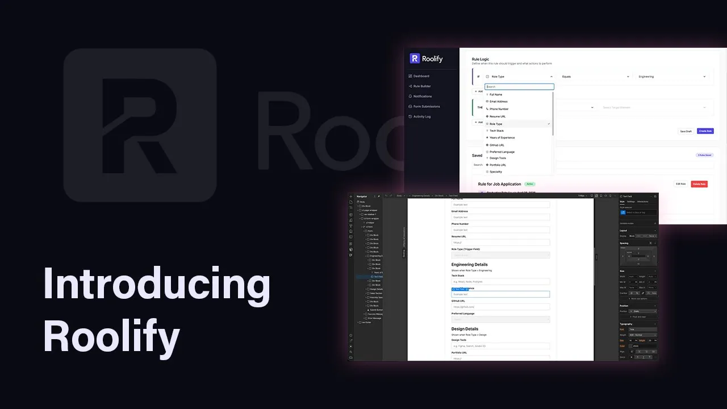Expand More size options
The width and height of the screenshot is (727, 409).
click(x=638, y=298)
